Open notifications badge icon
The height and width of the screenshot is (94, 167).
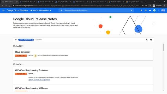point(154,10)
